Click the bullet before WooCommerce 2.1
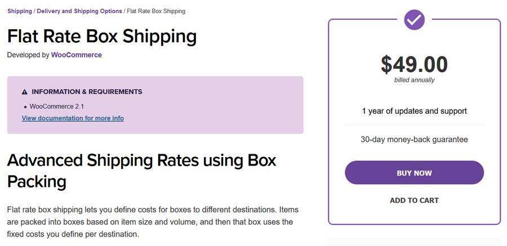507x246 pixels. [25, 107]
